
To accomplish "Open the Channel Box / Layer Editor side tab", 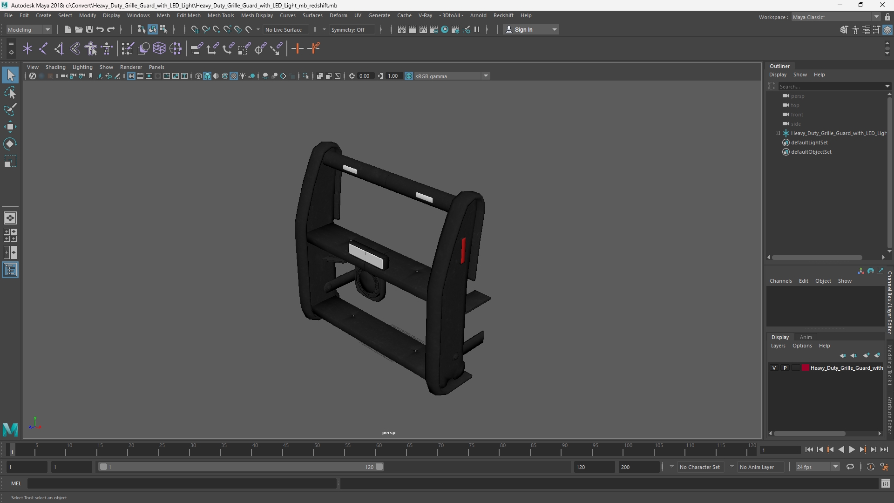I will pos(889,303).
